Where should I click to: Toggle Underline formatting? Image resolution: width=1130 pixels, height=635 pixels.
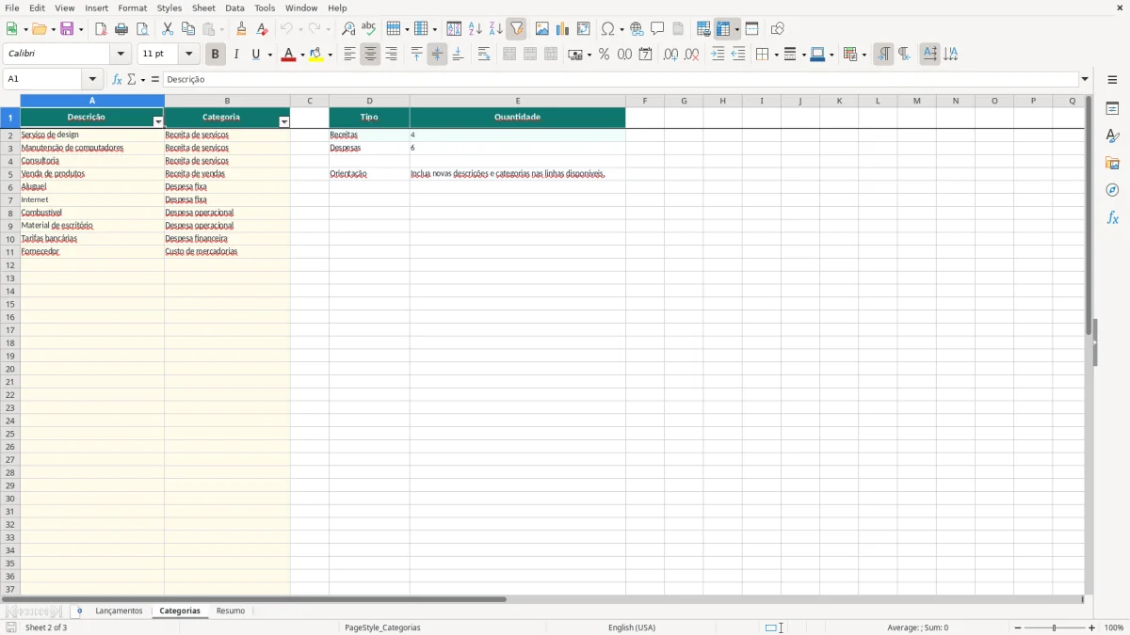pyautogui.click(x=256, y=55)
